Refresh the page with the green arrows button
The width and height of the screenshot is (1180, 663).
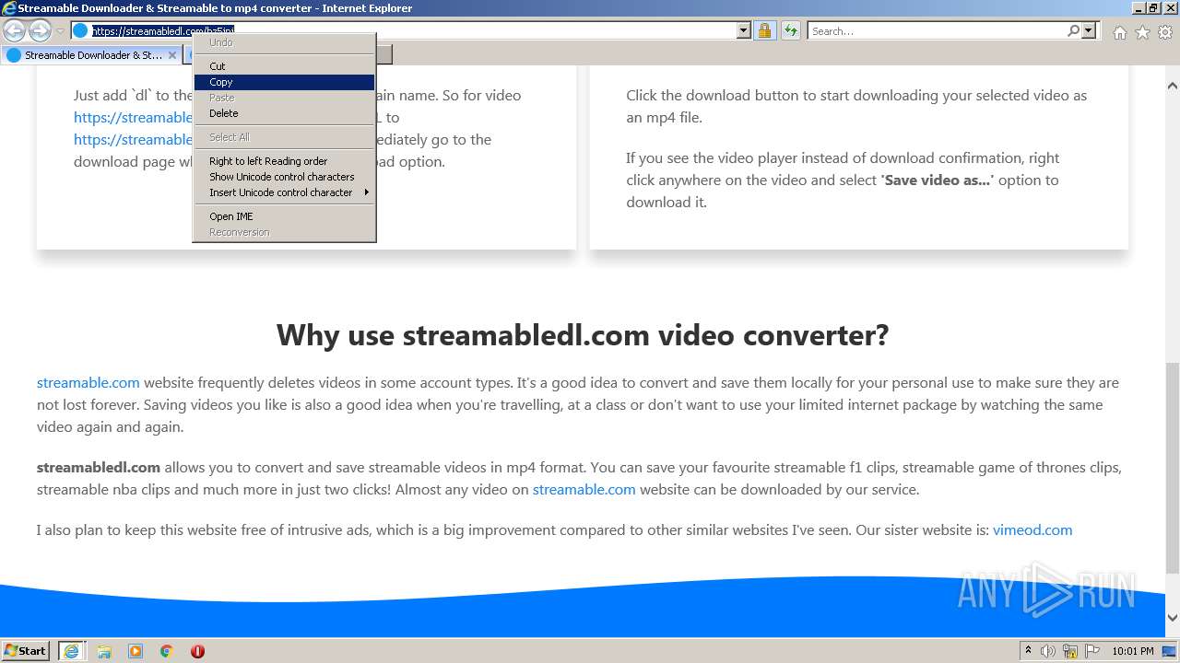[790, 31]
